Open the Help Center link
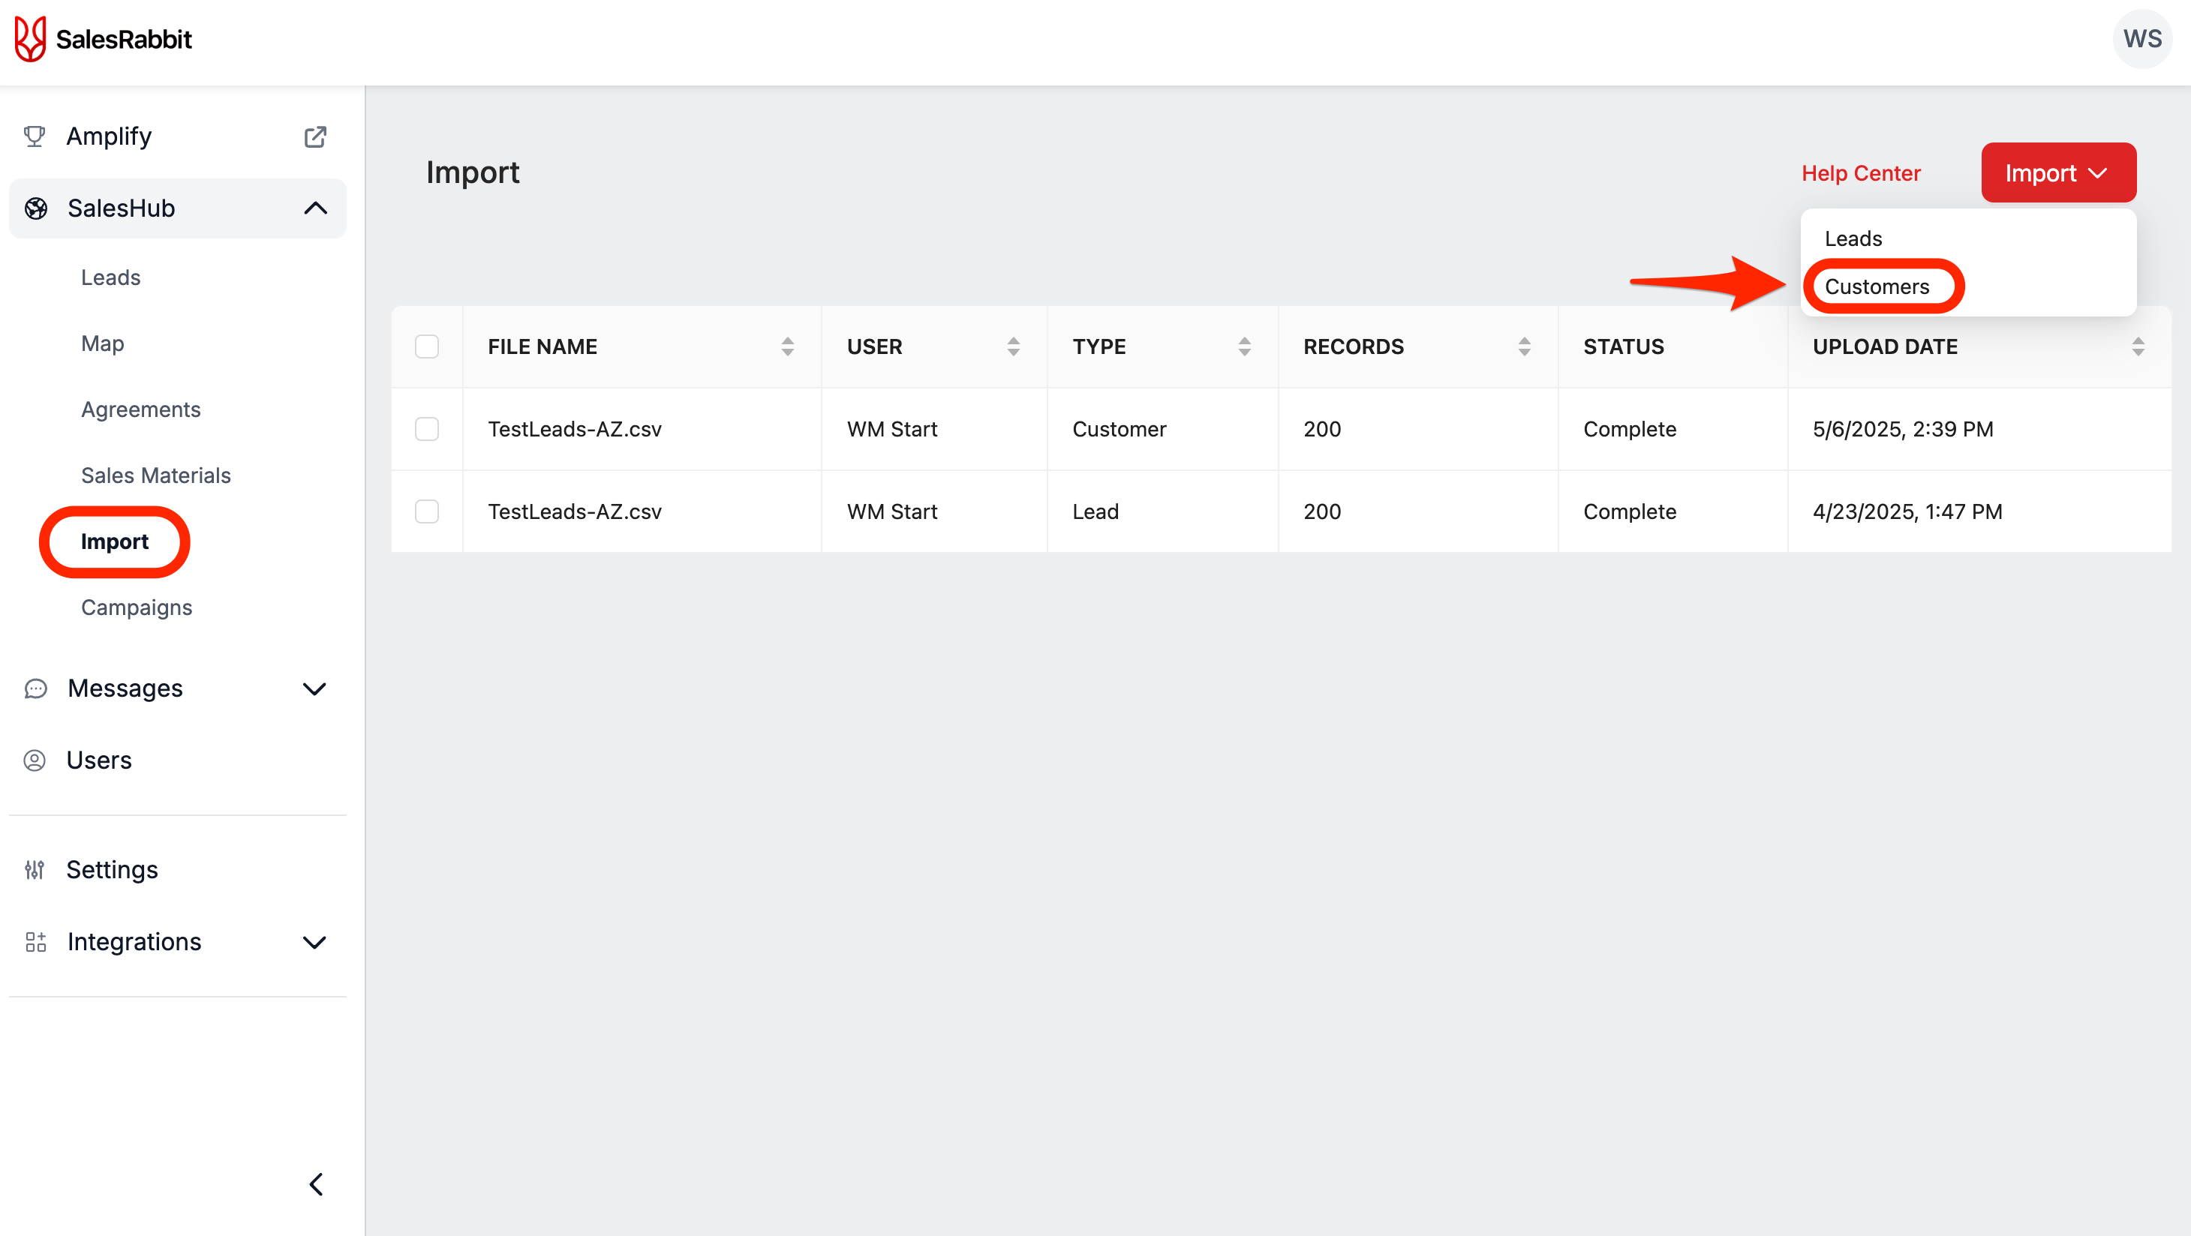Image resolution: width=2191 pixels, height=1236 pixels. 1861,173
